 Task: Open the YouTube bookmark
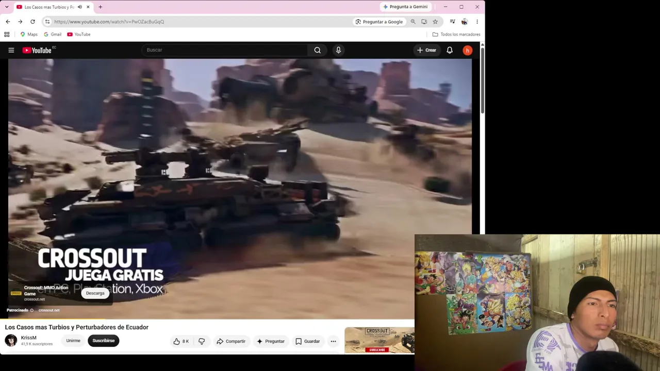79,35
